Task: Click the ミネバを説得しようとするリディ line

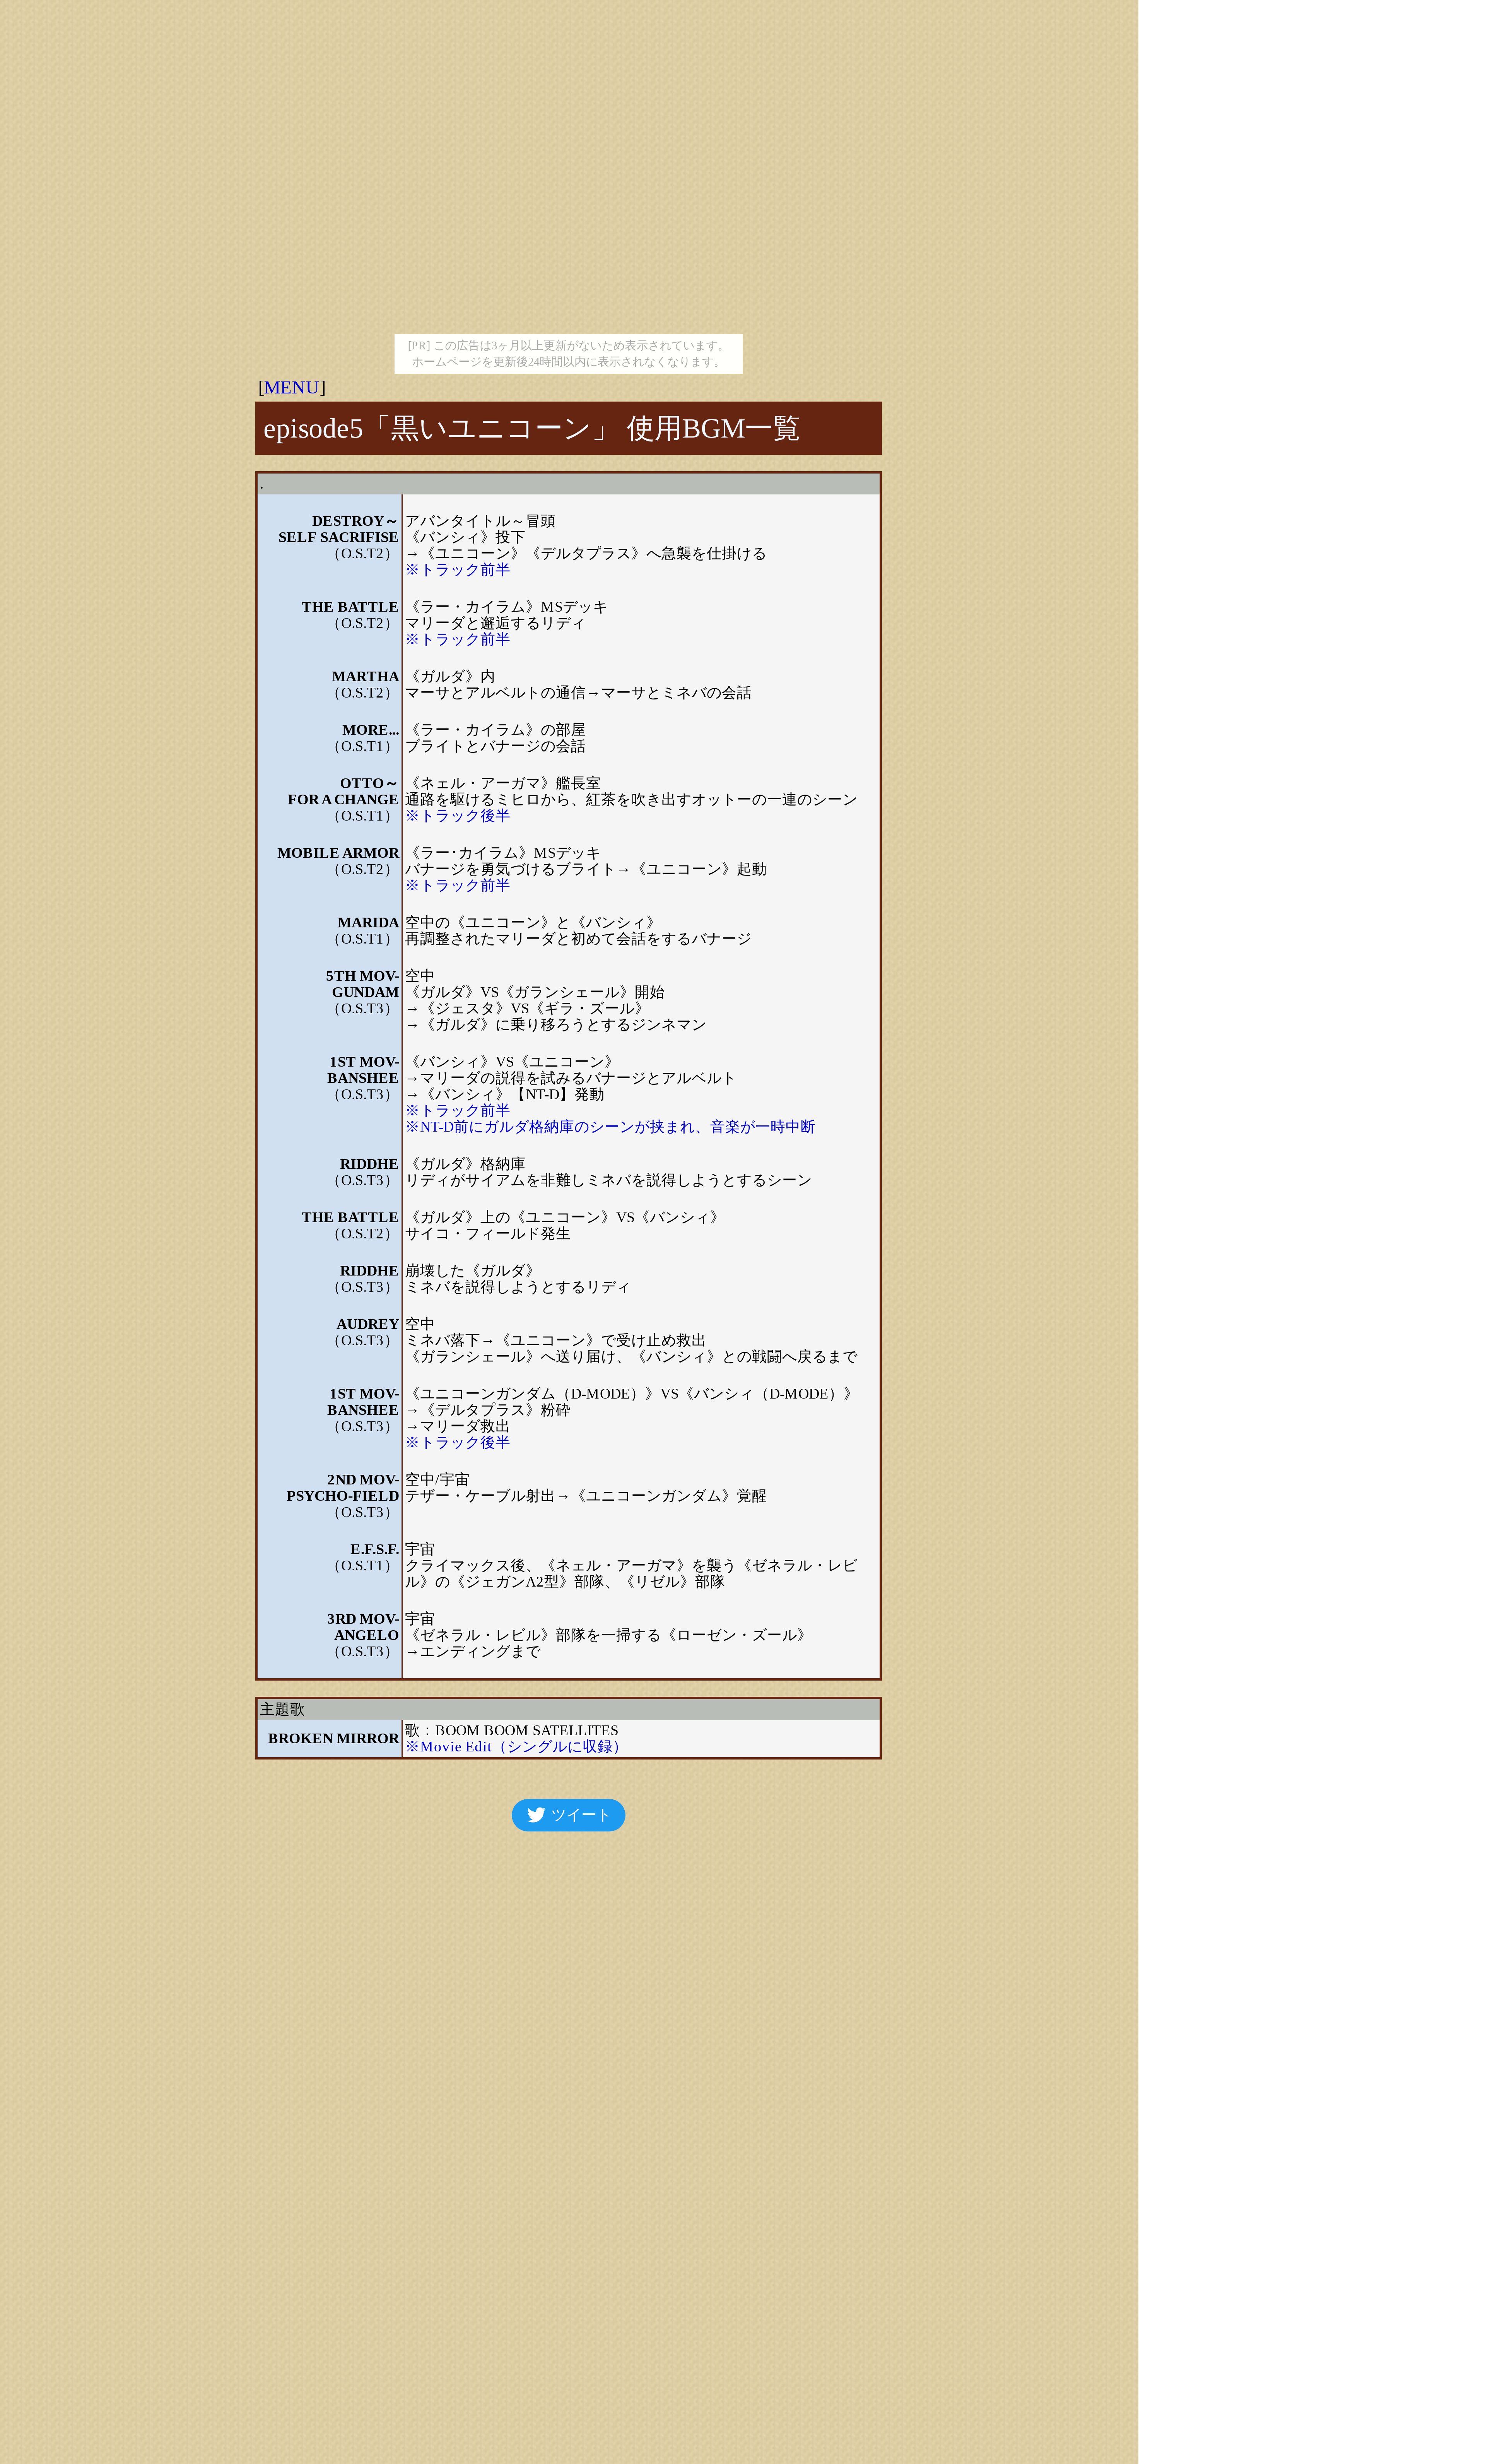Action: point(517,1287)
